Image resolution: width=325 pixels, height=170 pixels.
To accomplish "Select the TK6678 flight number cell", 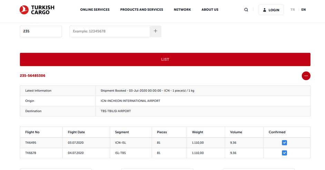I will click(x=30, y=153).
